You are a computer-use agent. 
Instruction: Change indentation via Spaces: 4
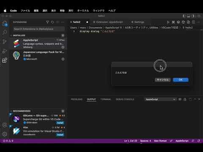coord(145,141)
